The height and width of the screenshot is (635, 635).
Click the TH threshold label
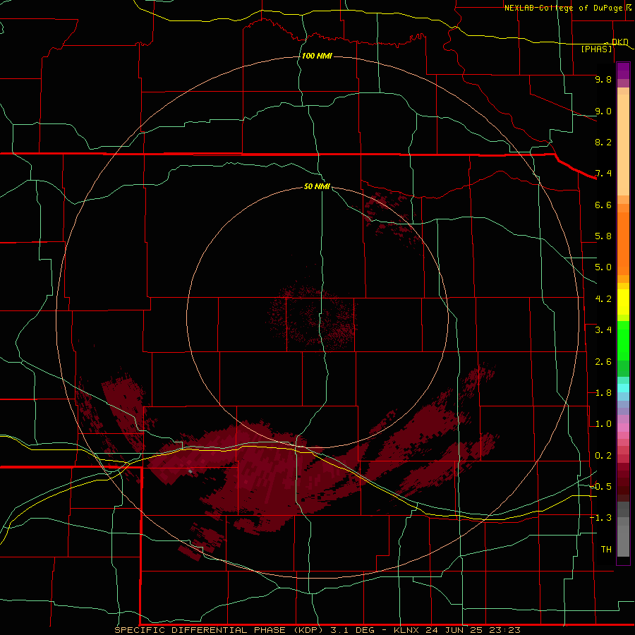pyautogui.click(x=606, y=550)
